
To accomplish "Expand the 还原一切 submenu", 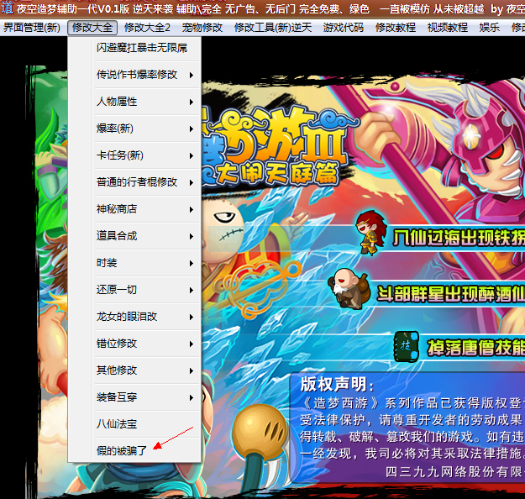I will pyautogui.click(x=147, y=290).
